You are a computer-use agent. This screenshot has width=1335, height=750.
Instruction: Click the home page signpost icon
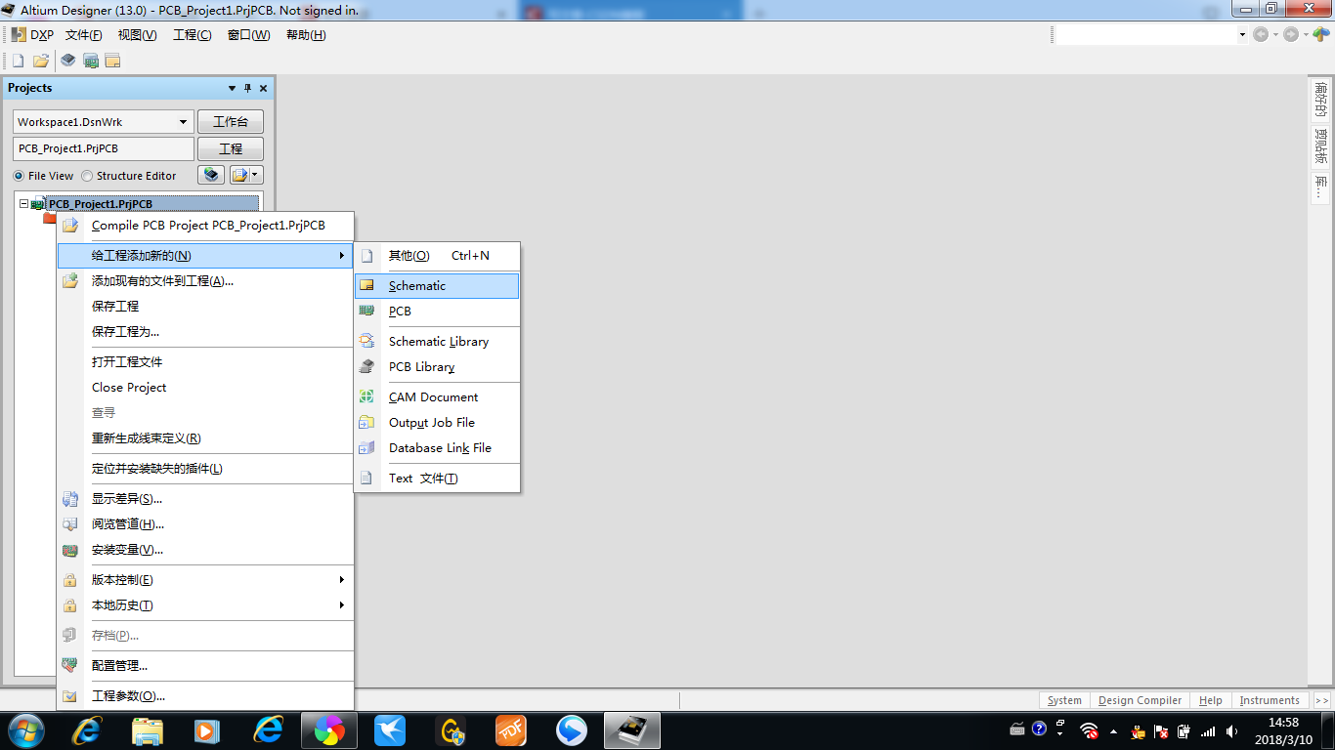[x=1320, y=34]
